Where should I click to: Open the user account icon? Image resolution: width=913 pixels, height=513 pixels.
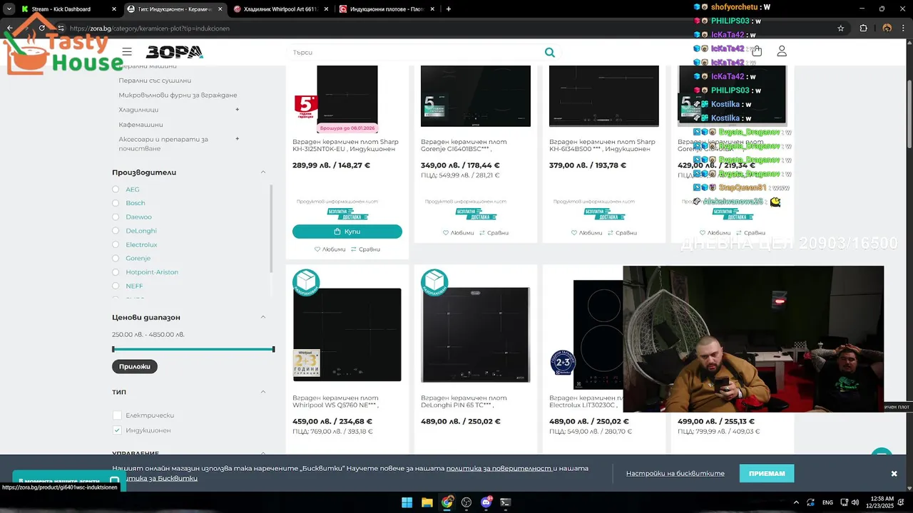point(782,51)
